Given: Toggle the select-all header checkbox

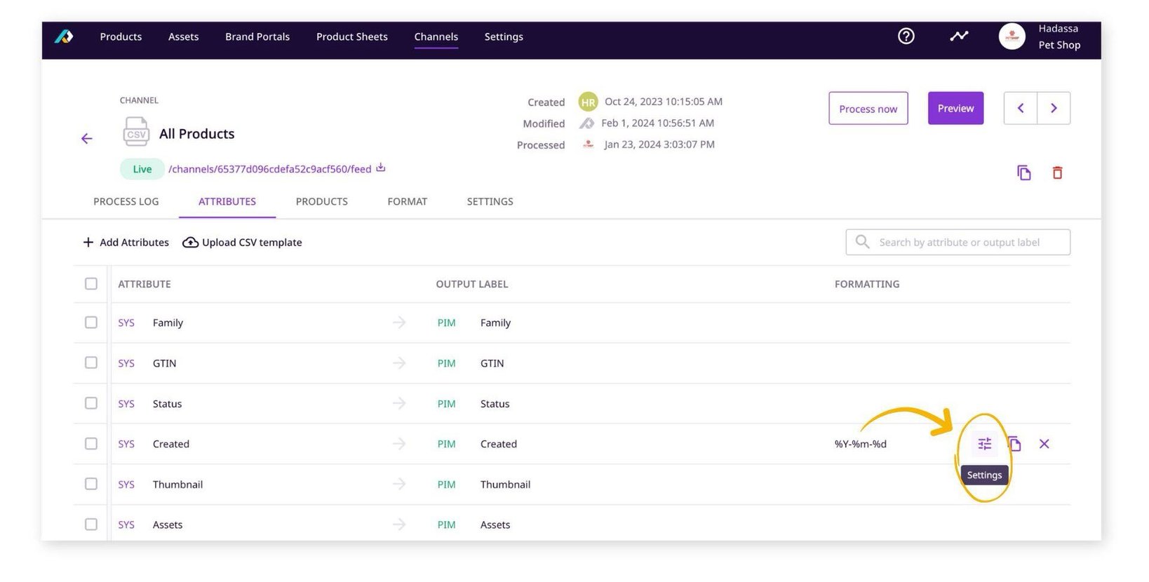Looking at the screenshot, I should pos(91,284).
